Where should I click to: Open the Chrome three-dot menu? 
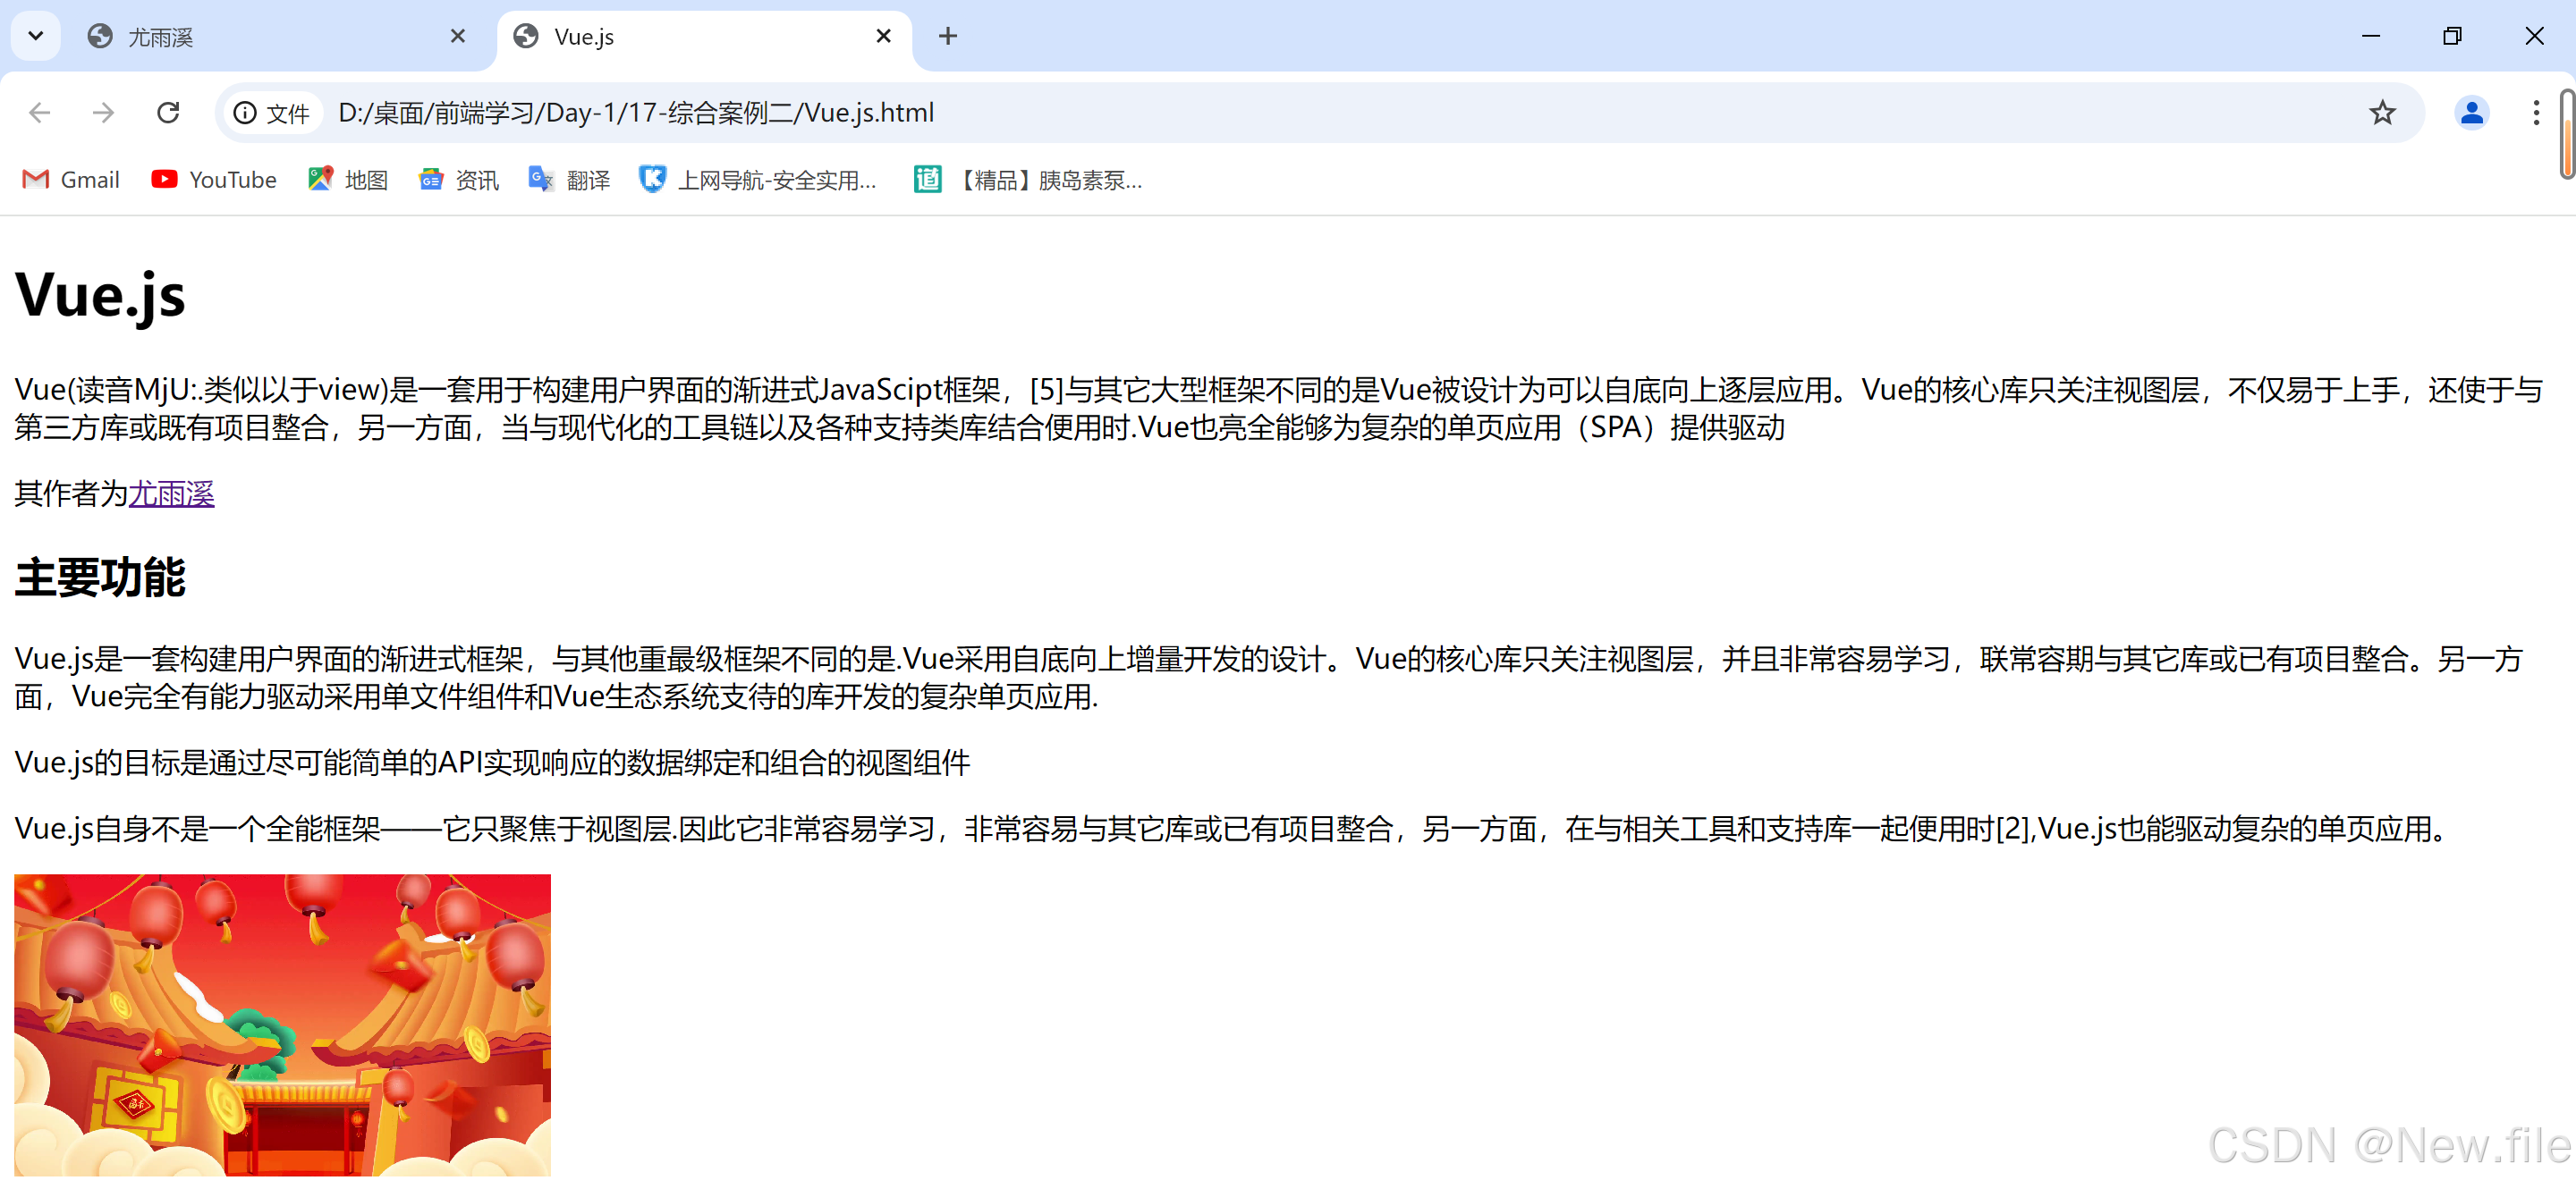tap(2535, 113)
